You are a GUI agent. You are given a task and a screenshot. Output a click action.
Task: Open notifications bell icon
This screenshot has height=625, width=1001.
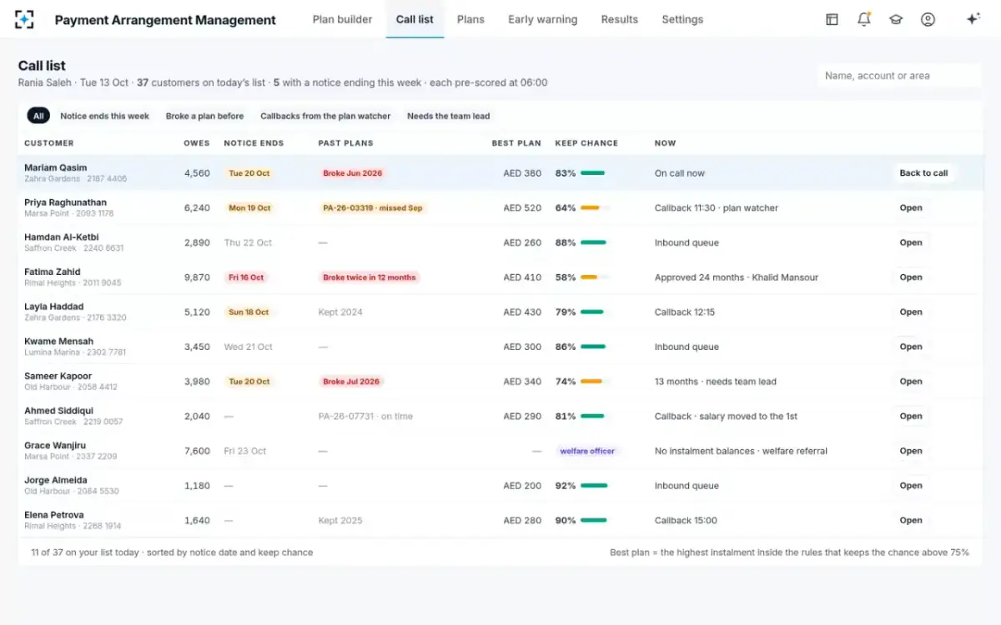[x=864, y=19]
